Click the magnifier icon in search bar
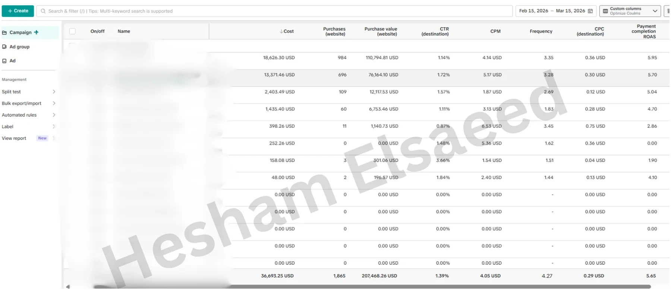This screenshot has width=671, height=290. 43,11
